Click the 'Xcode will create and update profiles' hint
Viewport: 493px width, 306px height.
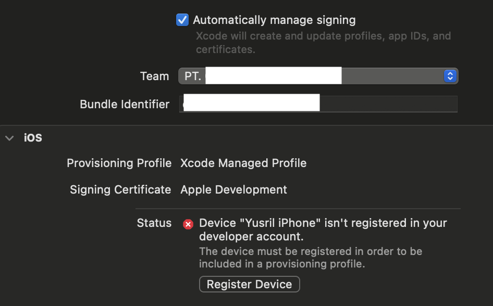tap(323, 43)
